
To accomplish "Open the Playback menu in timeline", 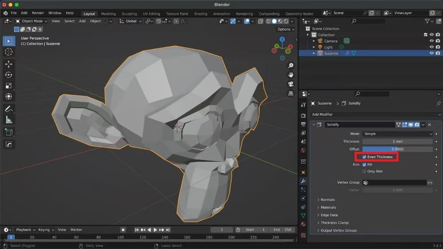I will coord(25,230).
